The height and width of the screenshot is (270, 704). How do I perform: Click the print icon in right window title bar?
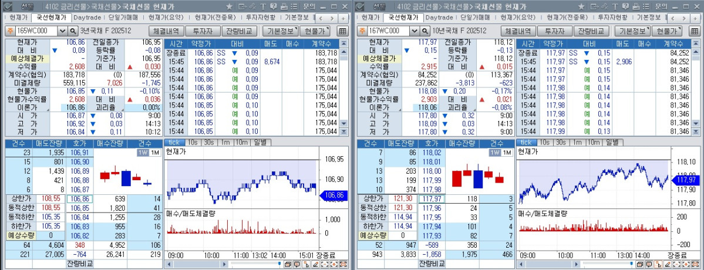click(x=636, y=6)
